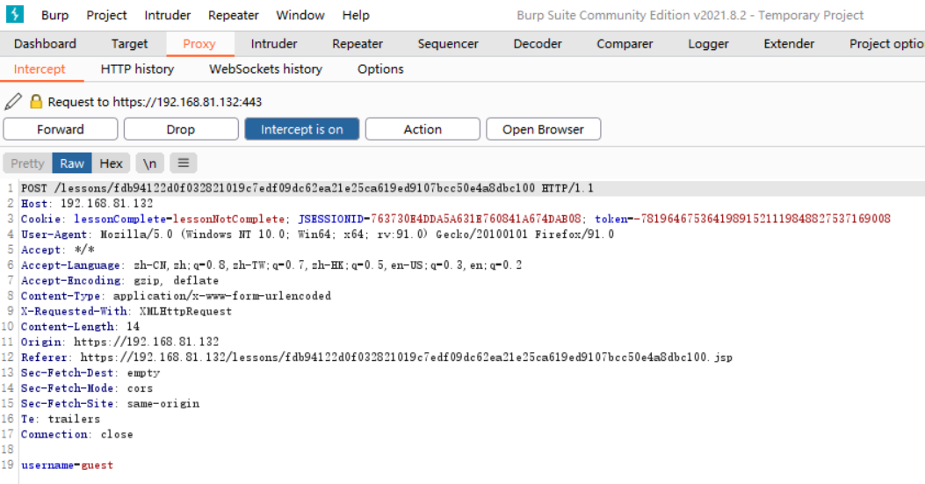Open the Action dropdown button
The image size is (925, 484).
[423, 129]
